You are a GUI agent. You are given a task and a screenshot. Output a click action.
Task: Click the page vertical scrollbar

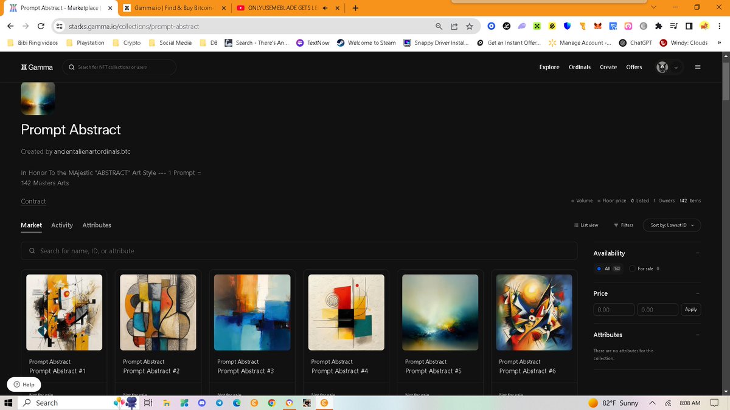[x=726, y=81]
